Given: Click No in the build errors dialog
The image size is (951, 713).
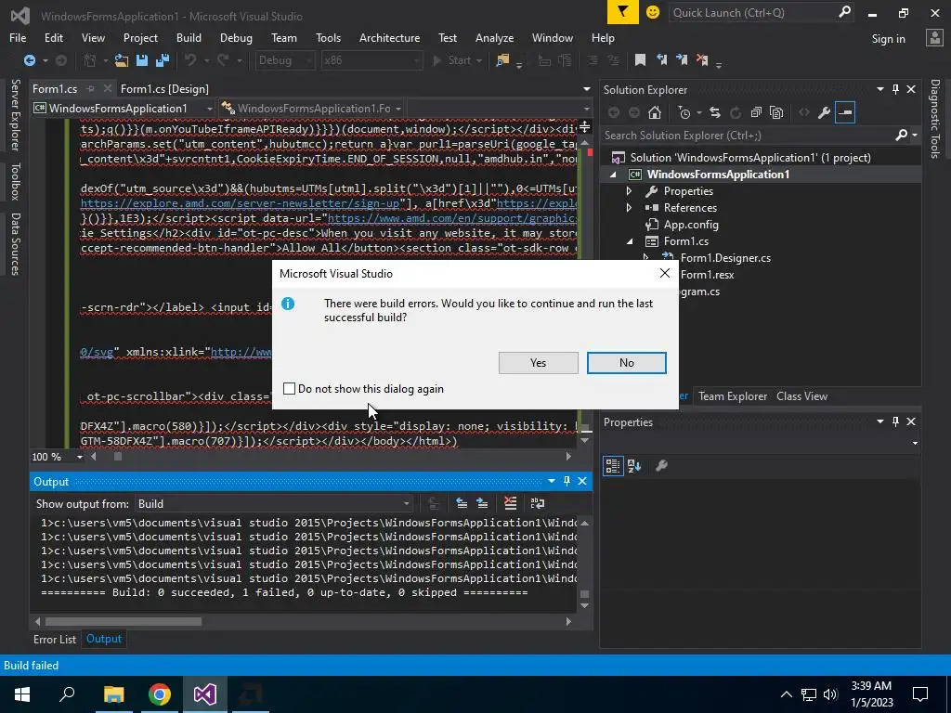Looking at the screenshot, I should pos(627,363).
